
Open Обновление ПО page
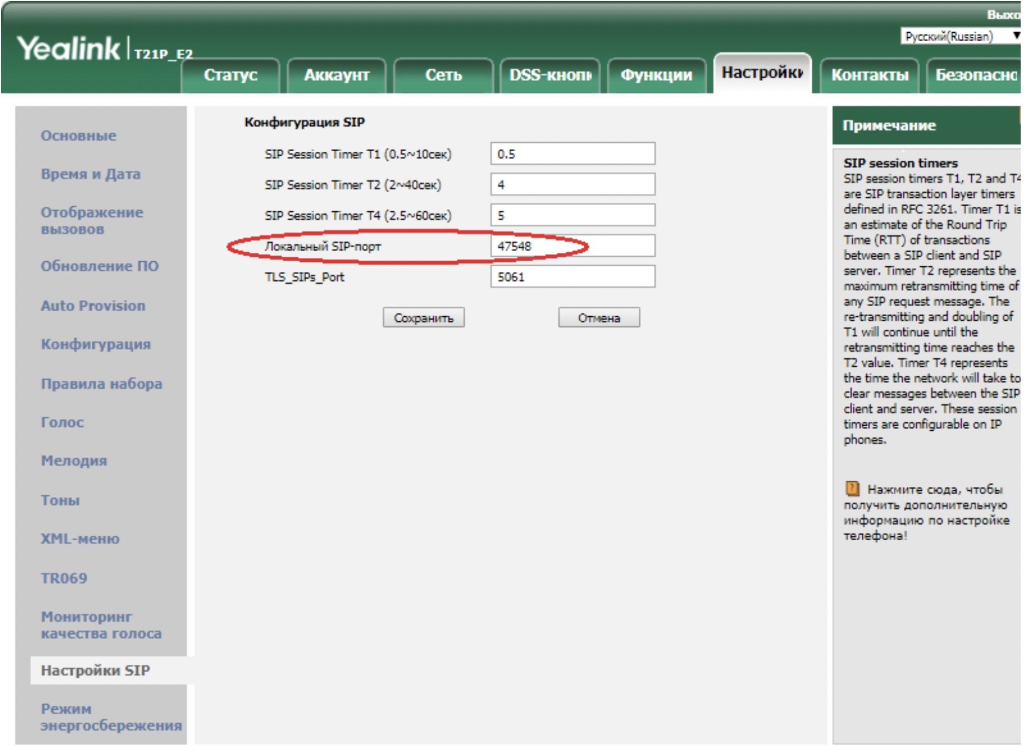coord(100,266)
